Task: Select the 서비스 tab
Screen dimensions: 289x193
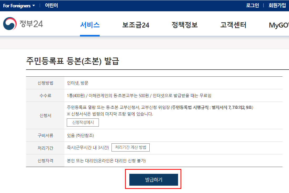Action: coord(90,24)
